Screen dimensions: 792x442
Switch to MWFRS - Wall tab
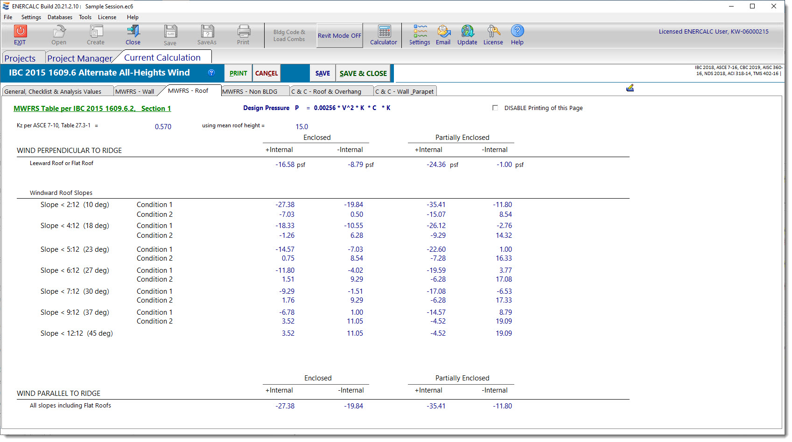tap(134, 91)
